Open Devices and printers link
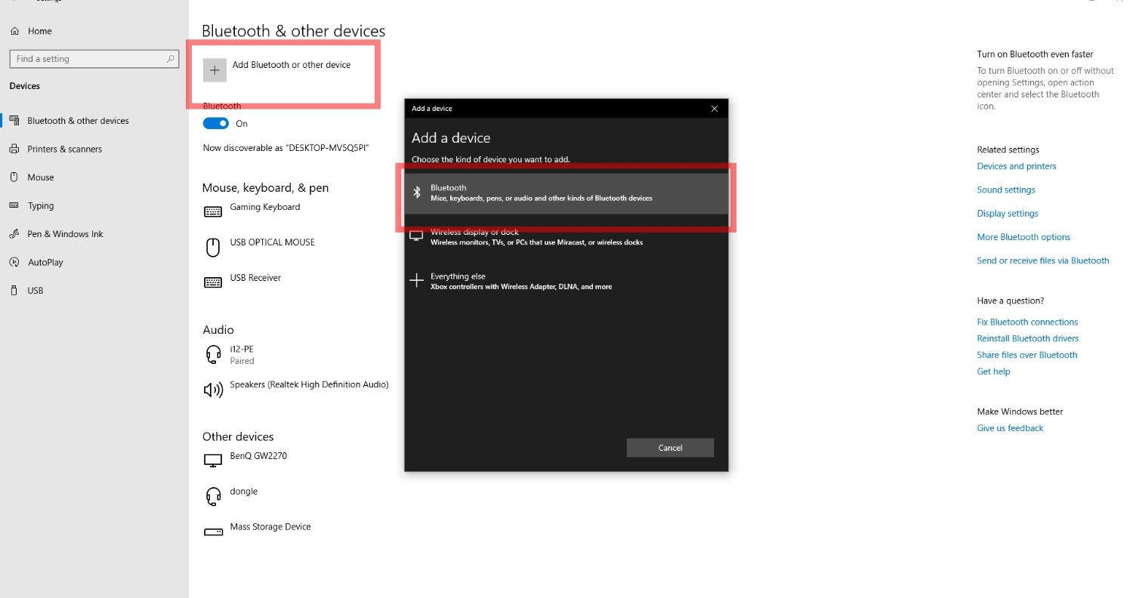The image size is (1133, 598). pyautogui.click(x=1016, y=166)
